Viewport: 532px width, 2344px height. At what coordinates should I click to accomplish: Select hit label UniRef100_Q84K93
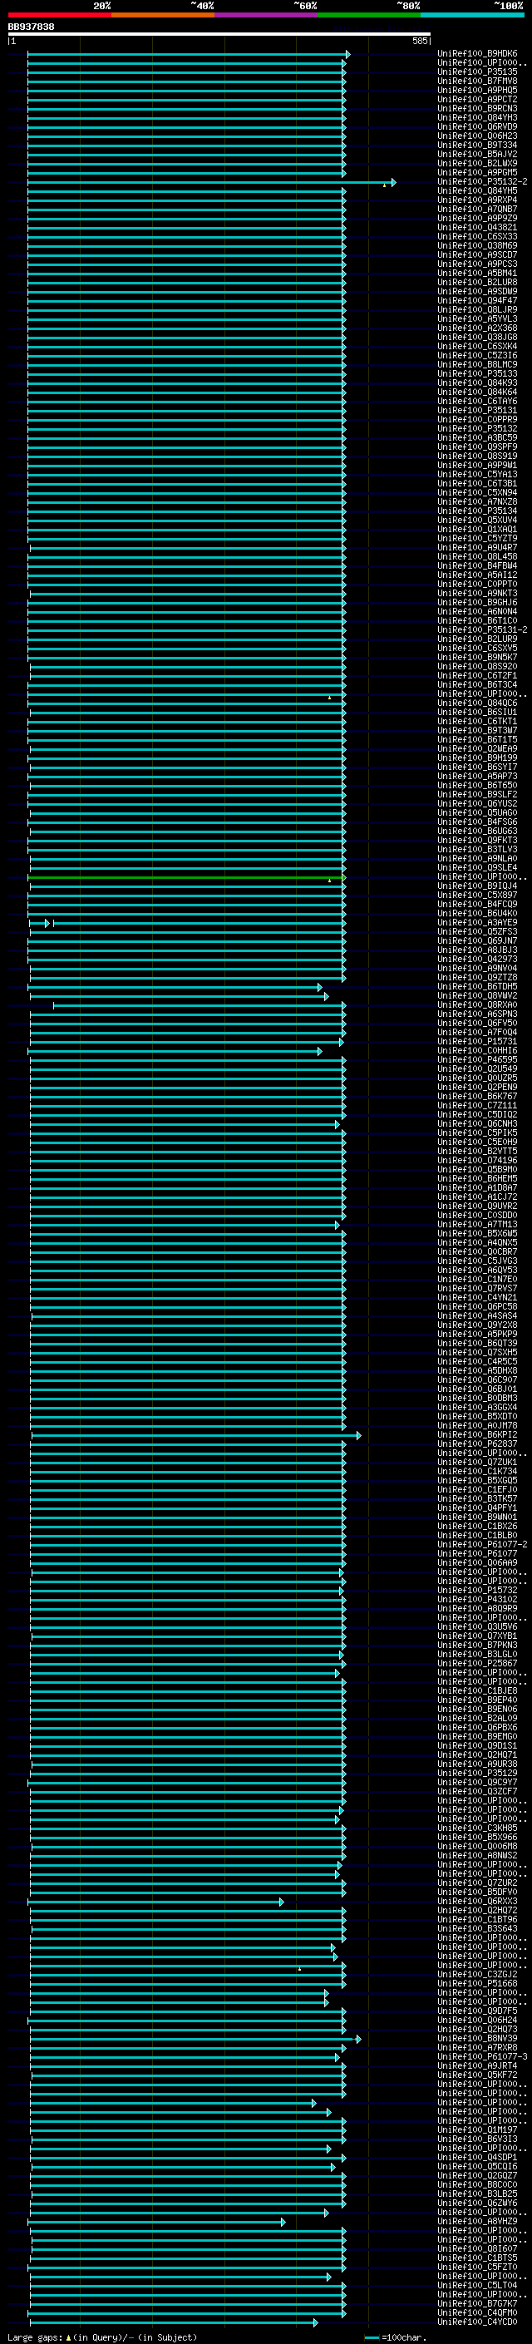point(477,383)
